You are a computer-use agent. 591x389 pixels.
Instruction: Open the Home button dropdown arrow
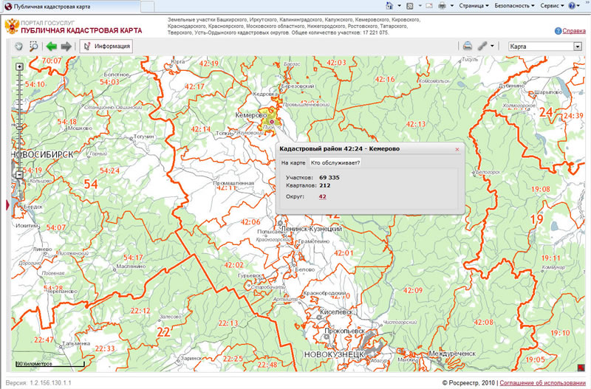click(399, 6)
